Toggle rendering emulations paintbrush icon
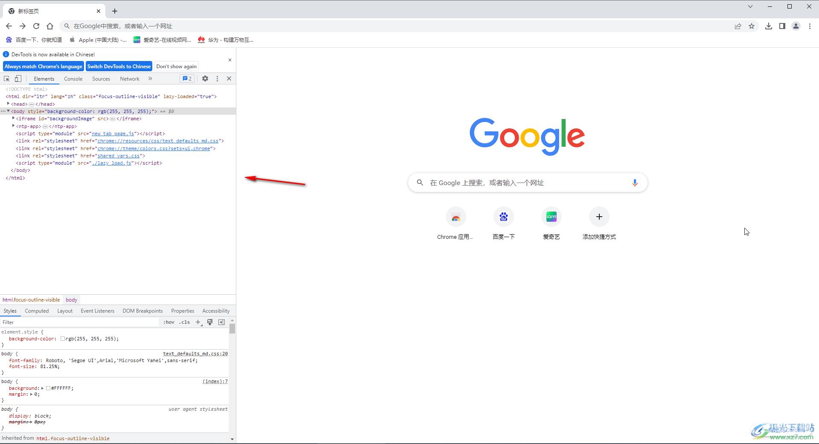This screenshot has height=444, width=819. [x=210, y=322]
